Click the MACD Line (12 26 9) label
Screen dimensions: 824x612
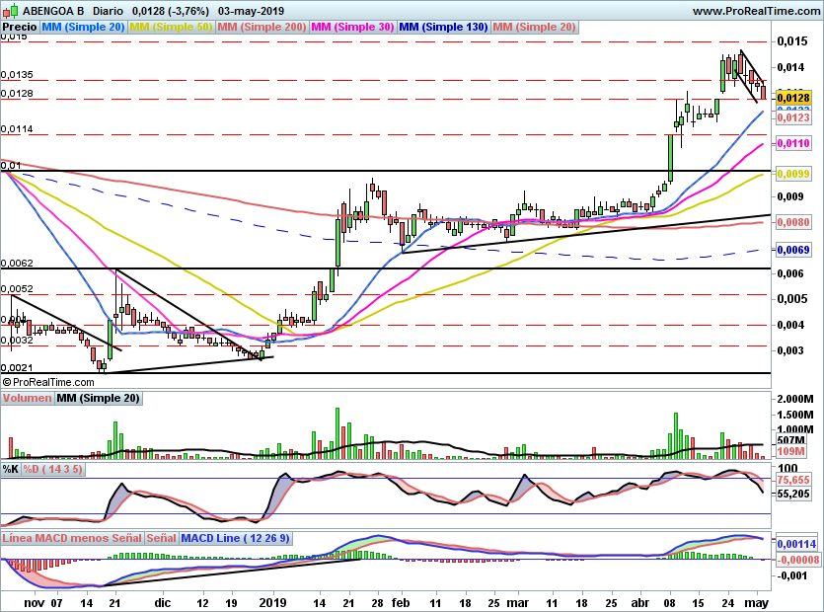tap(235, 538)
